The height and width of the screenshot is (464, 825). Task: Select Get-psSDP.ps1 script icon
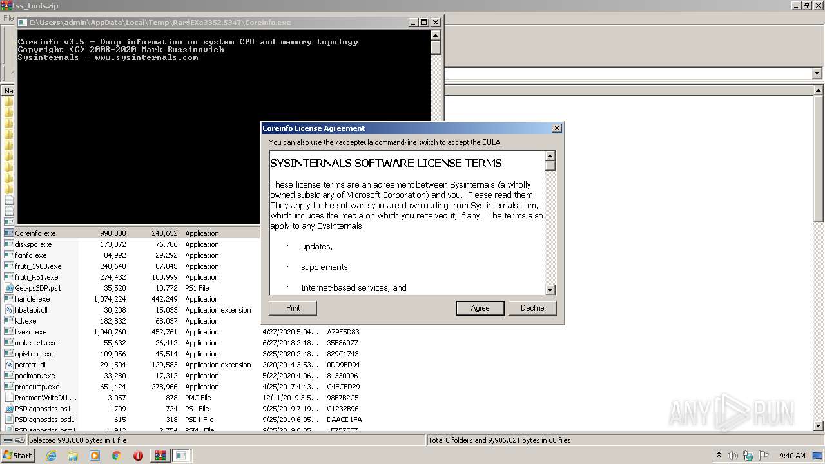coord(9,288)
